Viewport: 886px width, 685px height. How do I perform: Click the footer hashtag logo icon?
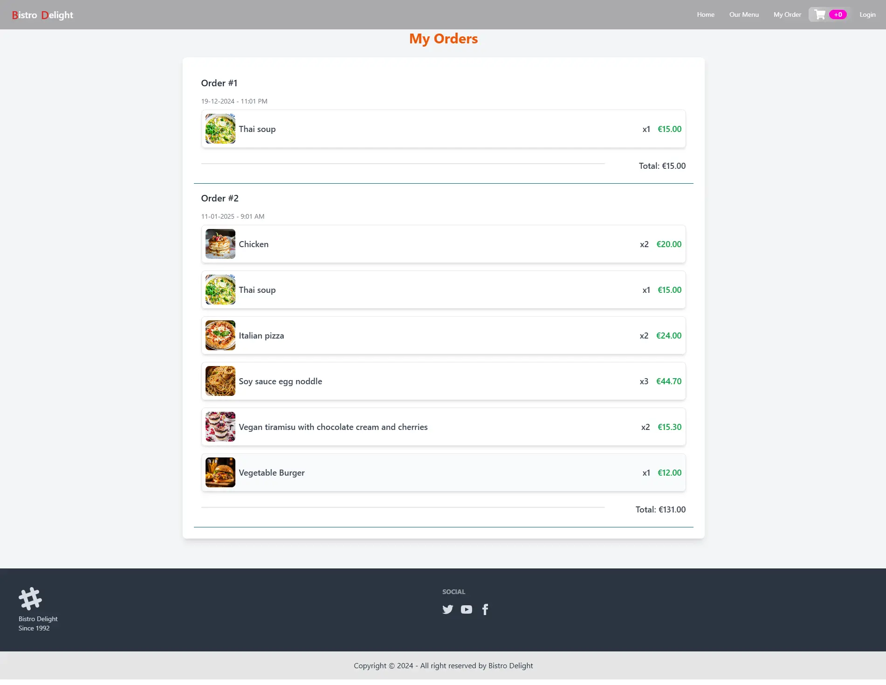[30, 598]
